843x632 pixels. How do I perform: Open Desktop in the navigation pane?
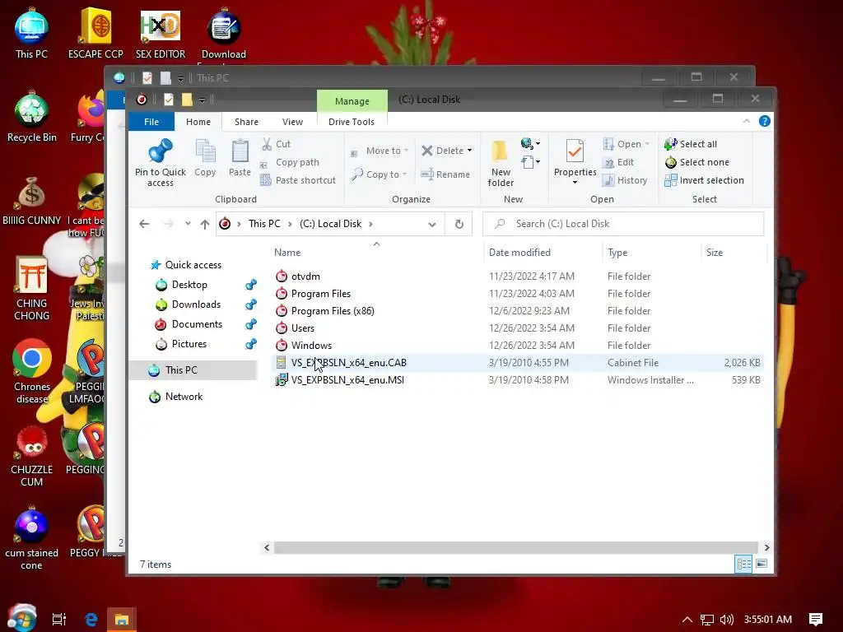tap(182, 285)
